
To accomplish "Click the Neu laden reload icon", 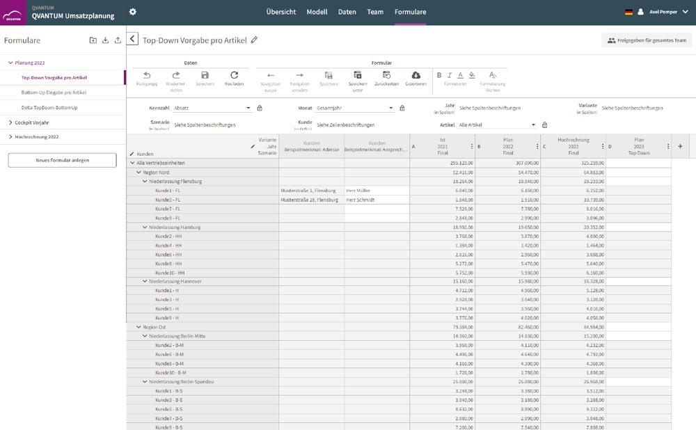I will click(x=234, y=75).
